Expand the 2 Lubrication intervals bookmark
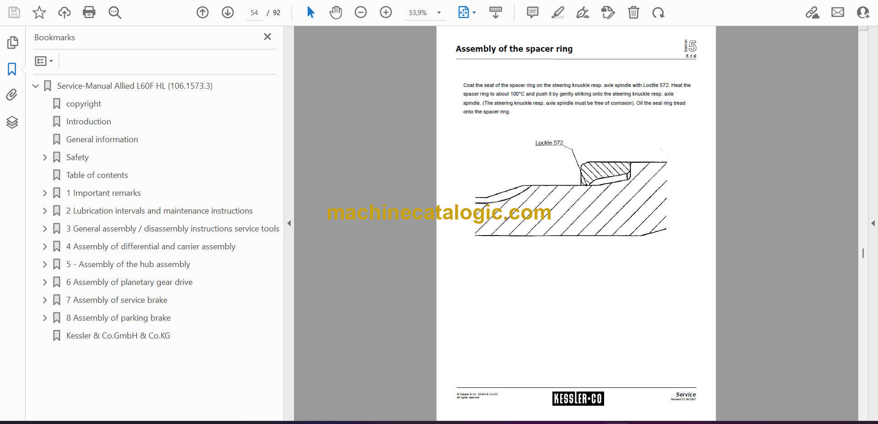 pos(45,211)
